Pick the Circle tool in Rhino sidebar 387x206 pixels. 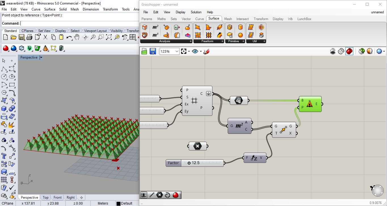4,77
